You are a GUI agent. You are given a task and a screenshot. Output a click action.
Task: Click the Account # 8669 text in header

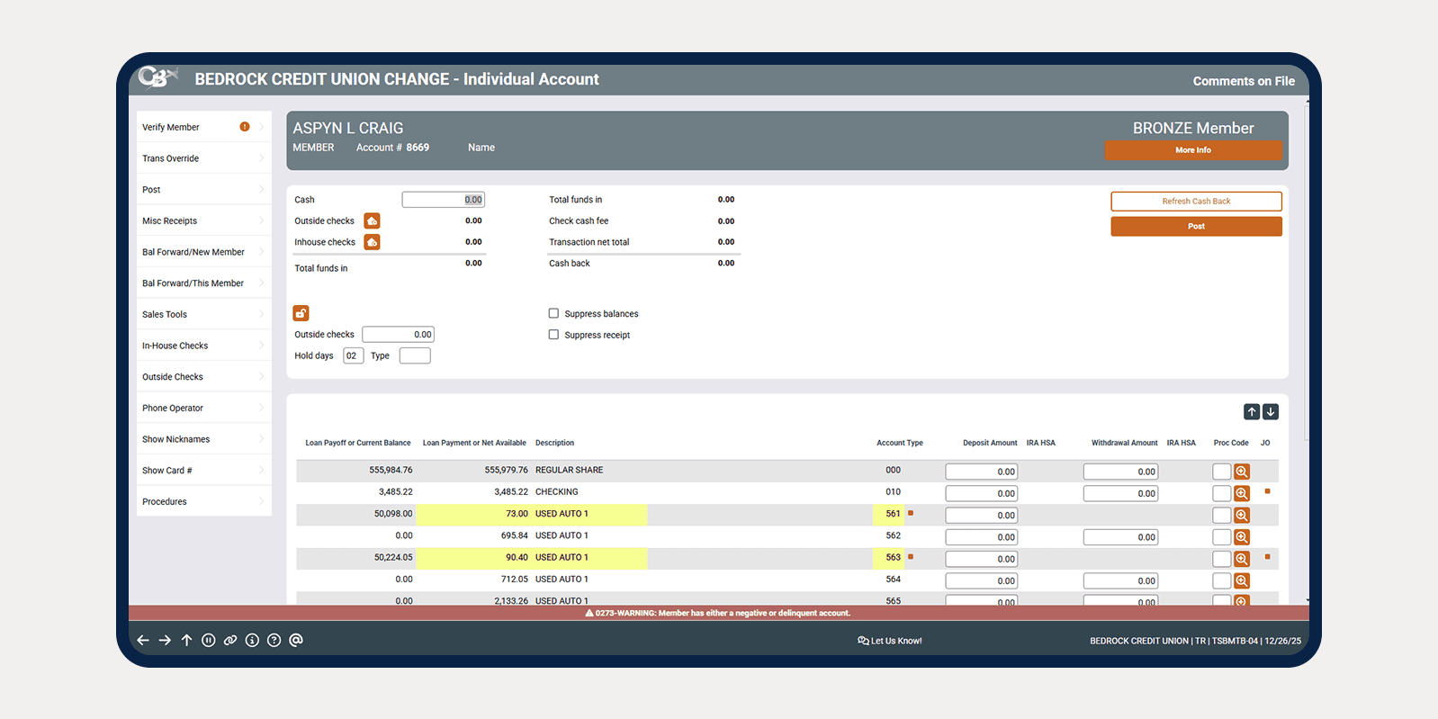(x=392, y=148)
